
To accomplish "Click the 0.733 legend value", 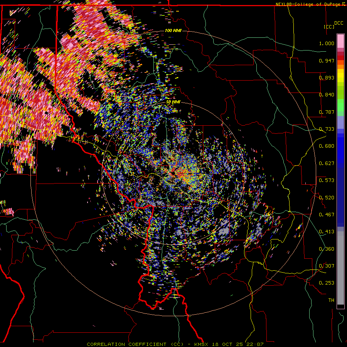I will tap(327, 129).
